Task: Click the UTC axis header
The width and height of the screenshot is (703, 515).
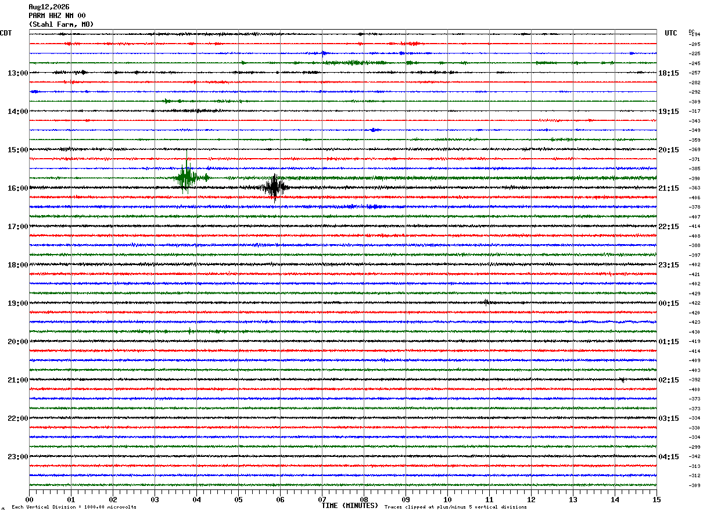Action: click(671, 33)
